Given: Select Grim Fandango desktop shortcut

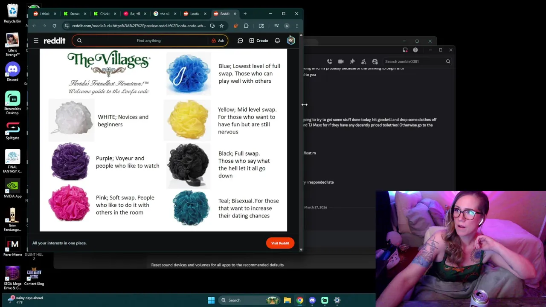Looking at the screenshot, I should coord(12,220).
